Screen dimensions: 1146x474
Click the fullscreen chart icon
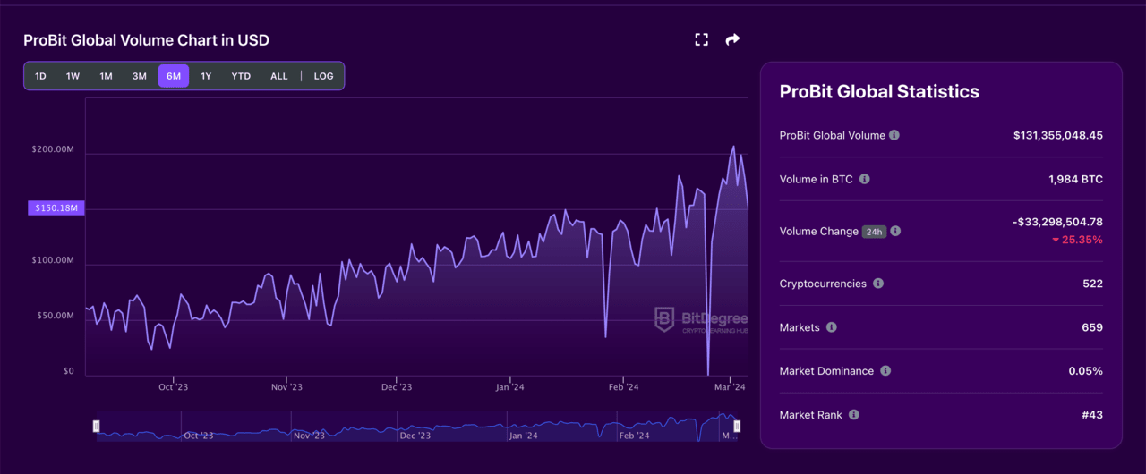click(x=701, y=39)
